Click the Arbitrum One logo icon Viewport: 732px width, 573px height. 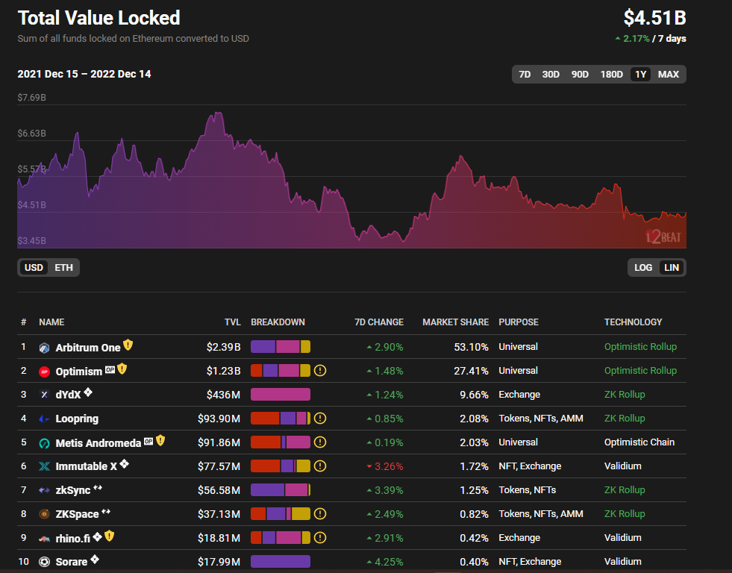(x=44, y=348)
